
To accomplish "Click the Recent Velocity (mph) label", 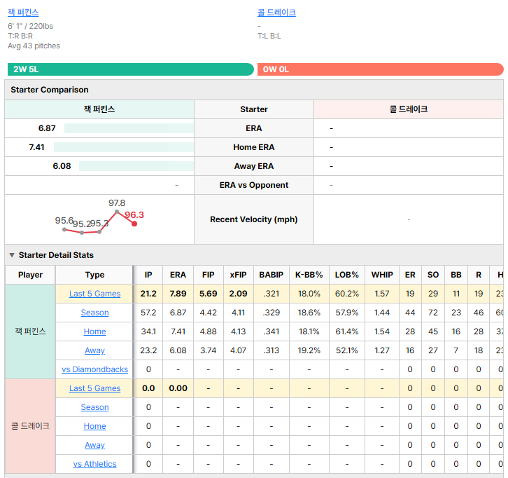I will pos(254,219).
